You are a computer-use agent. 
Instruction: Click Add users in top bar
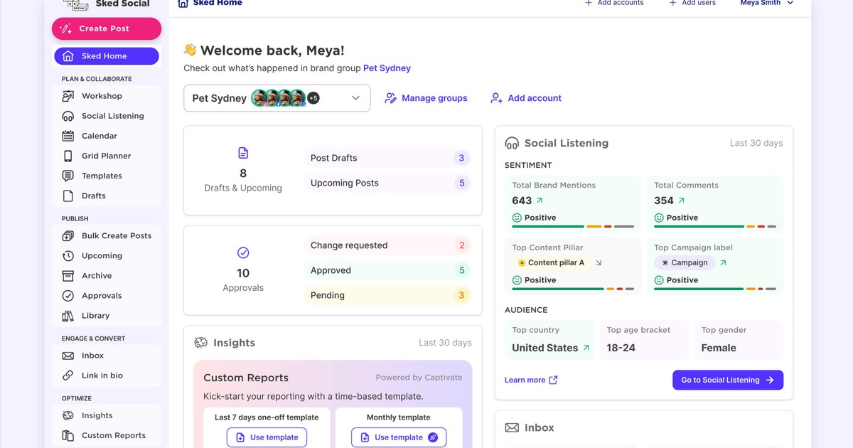pos(692,3)
